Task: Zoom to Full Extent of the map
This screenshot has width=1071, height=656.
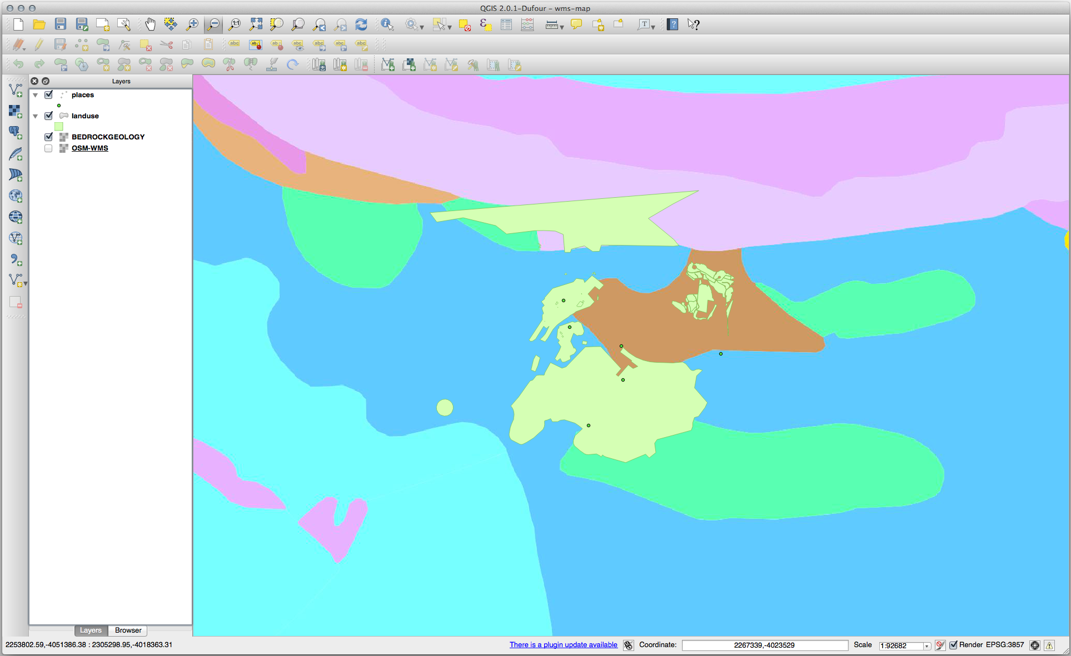Action: (256, 24)
